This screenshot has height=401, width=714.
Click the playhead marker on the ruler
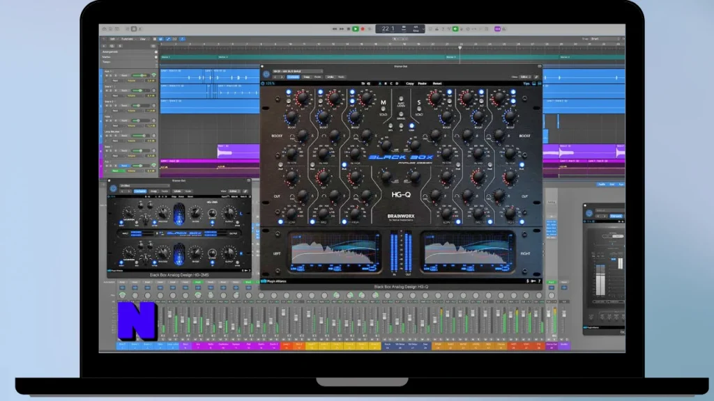coord(460,47)
